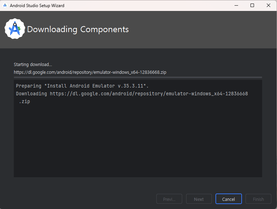Click the Android Studio logo in header
The image size is (277, 209).
pyautogui.click(x=15, y=29)
